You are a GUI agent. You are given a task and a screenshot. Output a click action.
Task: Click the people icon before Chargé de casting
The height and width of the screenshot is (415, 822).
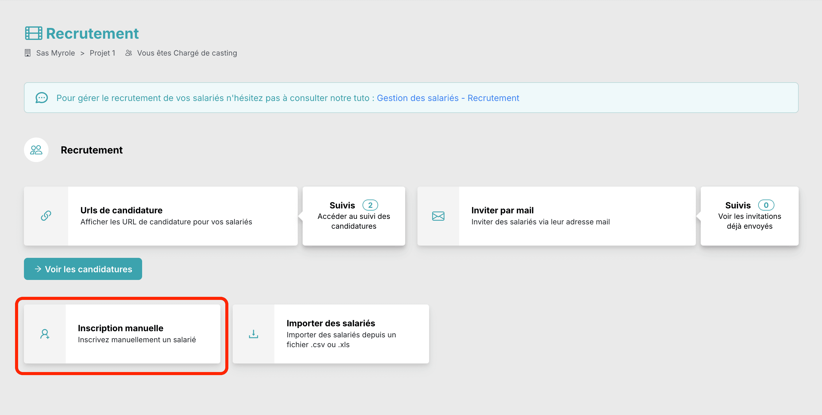tap(129, 53)
